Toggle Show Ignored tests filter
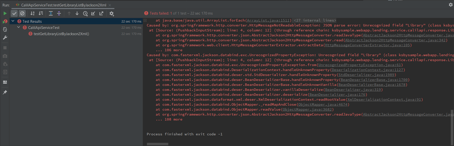This screenshot has width=454, height=146. 22,13
